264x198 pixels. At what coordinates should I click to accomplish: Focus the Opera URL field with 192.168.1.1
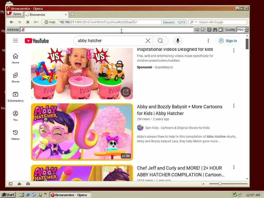click(x=109, y=22)
